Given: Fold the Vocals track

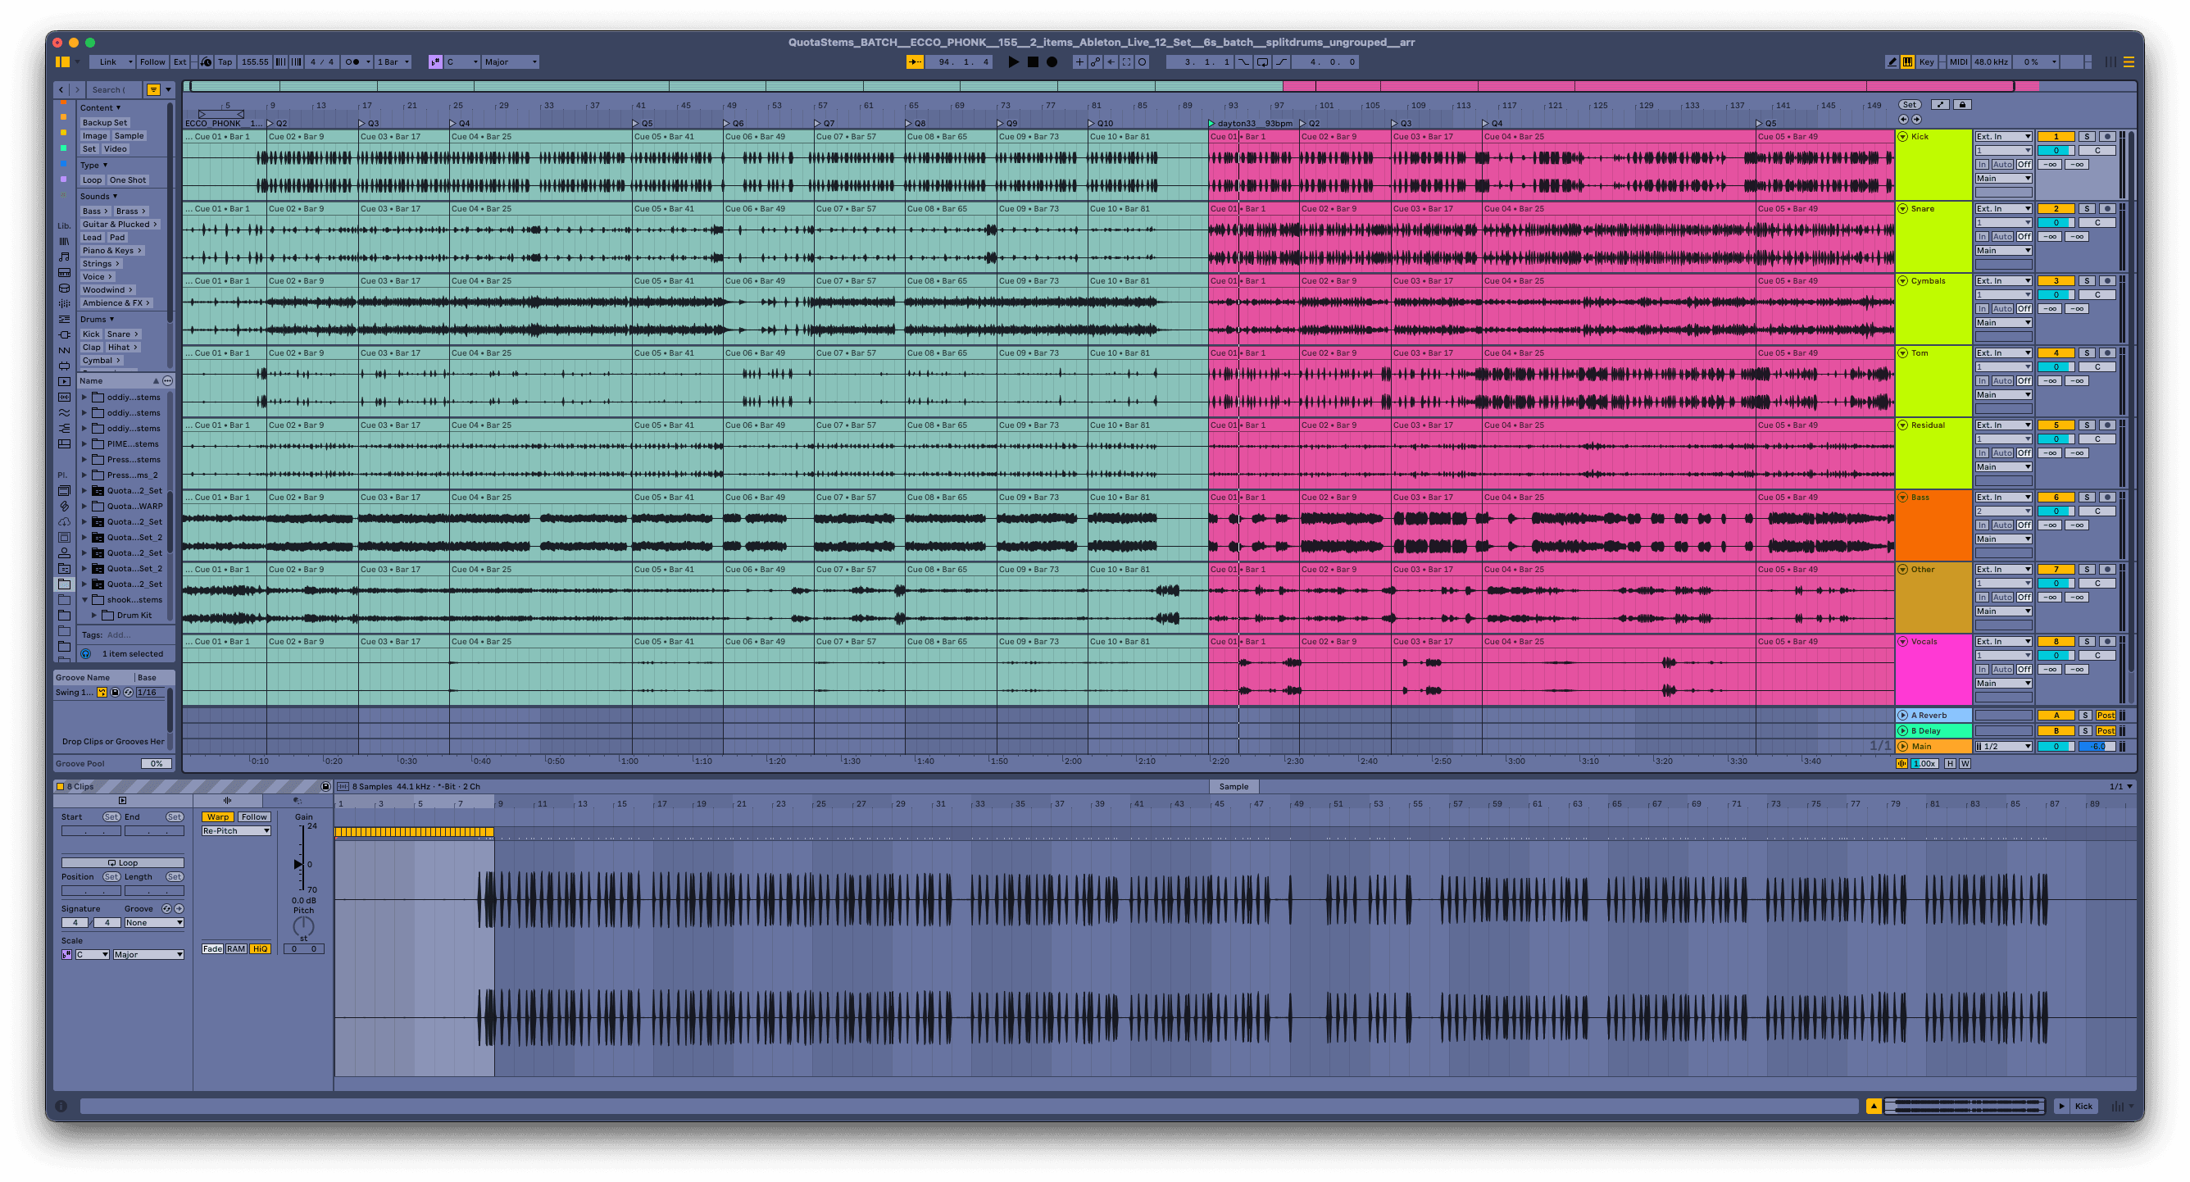Looking at the screenshot, I should (1902, 642).
